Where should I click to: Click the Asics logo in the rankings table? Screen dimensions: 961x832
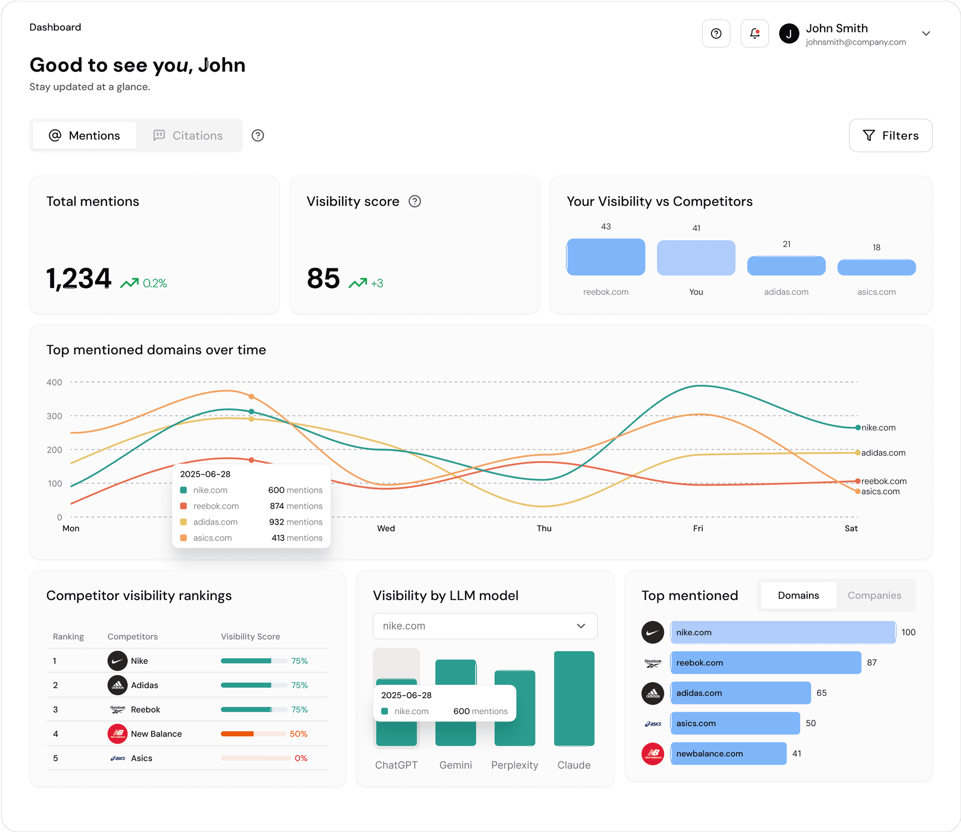click(x=118, y=758)
